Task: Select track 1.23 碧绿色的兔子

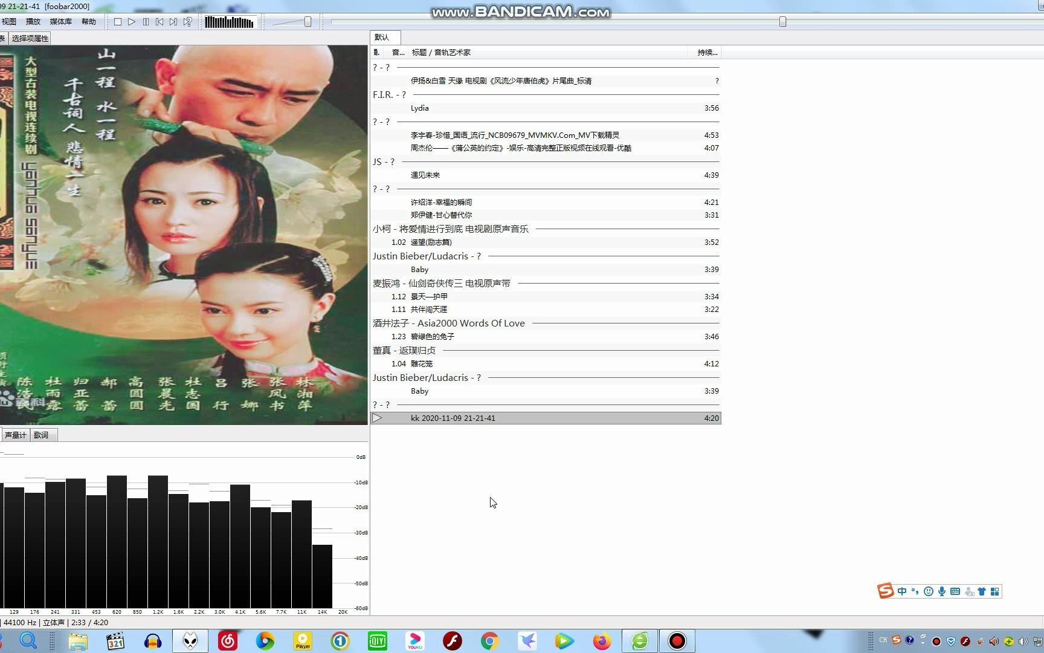Action: tap(546, 337)
